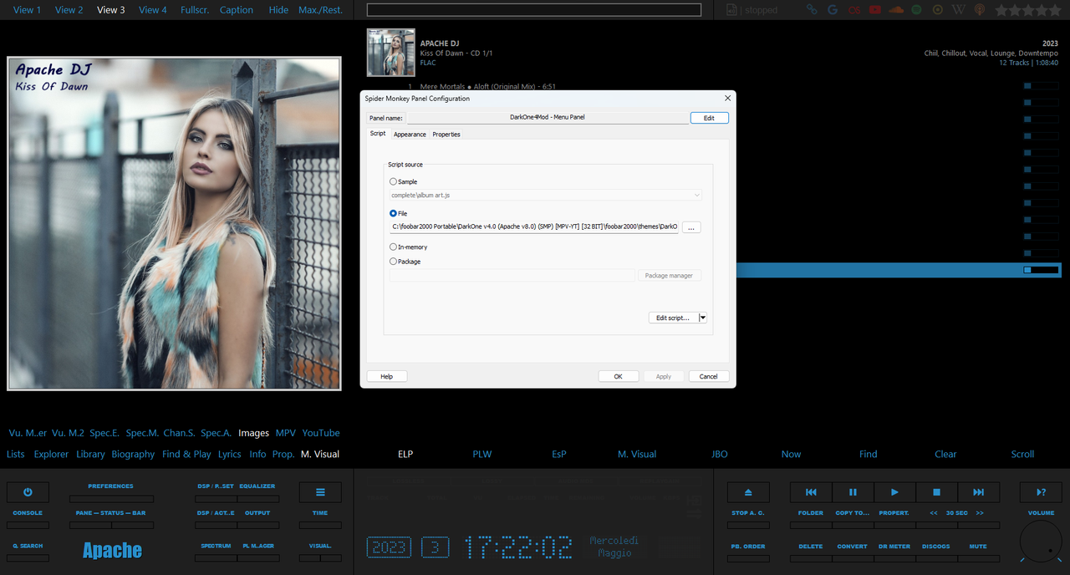The width and height of the screenshot is (1070, 575).
Task: Click the Edit script... button
Action: [673, 318]
